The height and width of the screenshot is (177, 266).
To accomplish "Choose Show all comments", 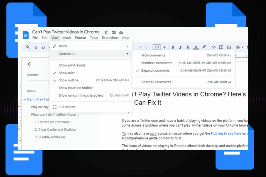I will tap(184, 82).
